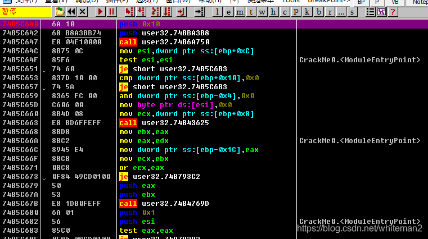This screenshot has height=239, width=428.
Task: Show Memory map via 'm' button
Action: coord(240,12)
